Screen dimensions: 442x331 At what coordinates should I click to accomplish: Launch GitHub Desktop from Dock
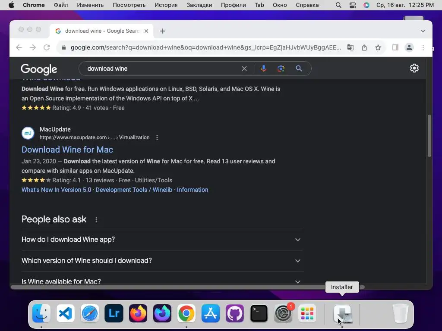(235, 313)
